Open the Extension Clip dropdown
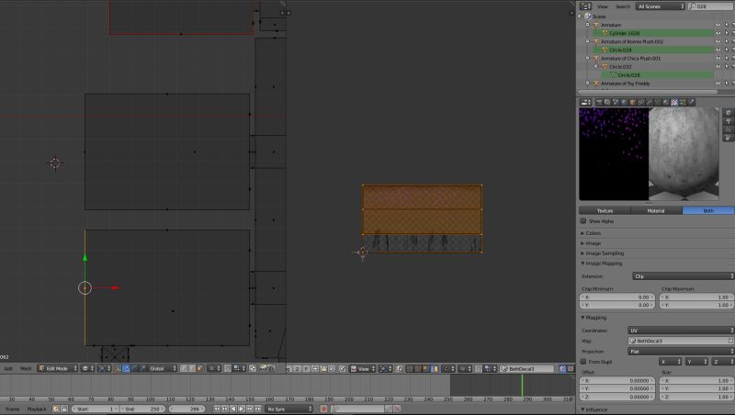The height and width of the screenshot is (415, 735). pyautogui.click(x=683, y=276)
